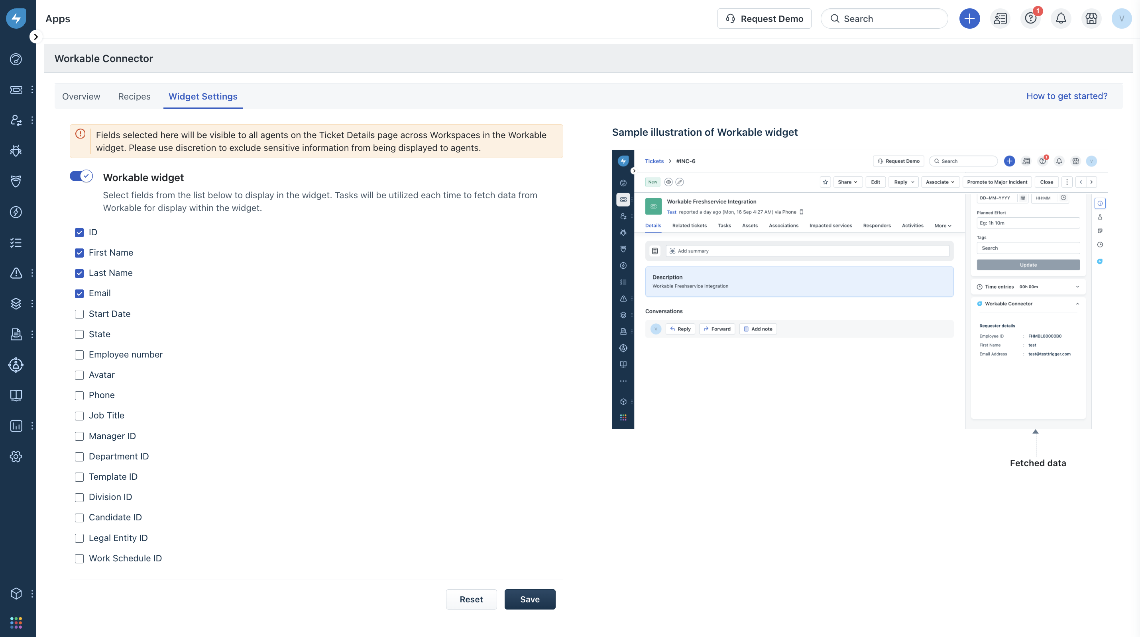Image resolution: width=1140 pixels, height=637 pixels.
Task: Open options dots beside Assets sidebar icon
Action: click(32, 304)
